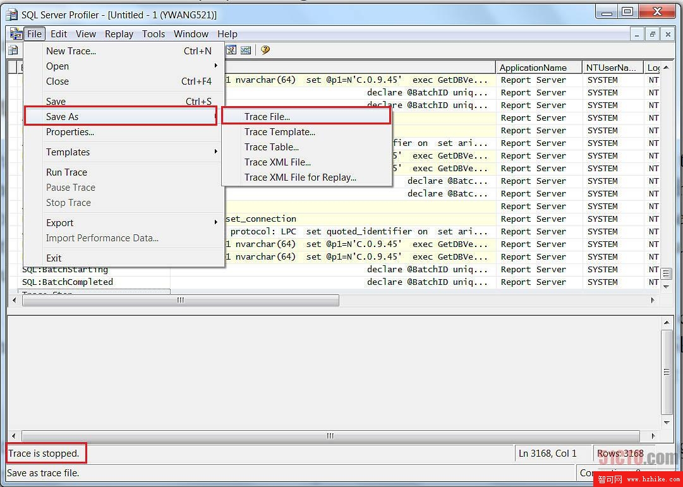Click the detail pane's vertical scroll up arrow
The width and height of the screenshot is (683, 487).
(667, 323)
